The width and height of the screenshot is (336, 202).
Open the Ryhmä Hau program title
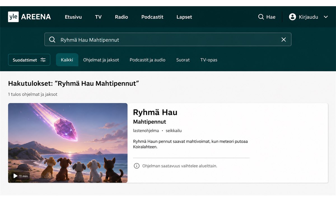coord(155,112)
